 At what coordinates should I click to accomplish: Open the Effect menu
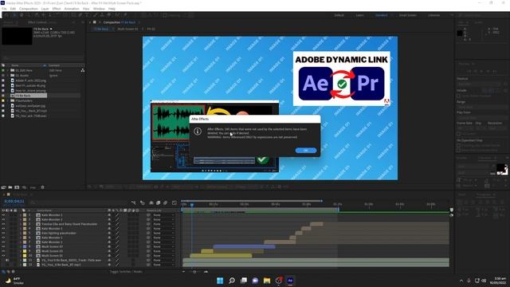point(57,9)
